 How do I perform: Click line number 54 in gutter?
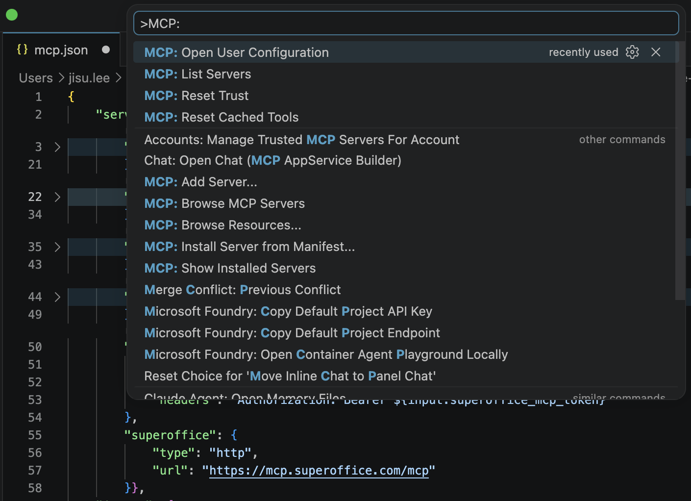pos(35,418)
